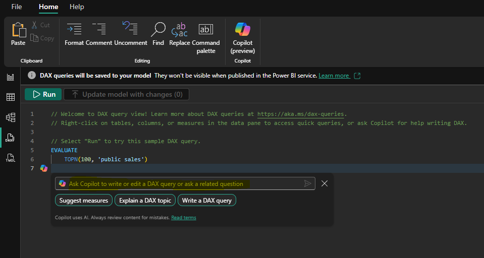Screen dimensions: 484x258
Task: Click the Ask Copilot input field
Action: 182,184
